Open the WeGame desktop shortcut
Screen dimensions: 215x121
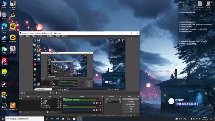tap(13, 16)
